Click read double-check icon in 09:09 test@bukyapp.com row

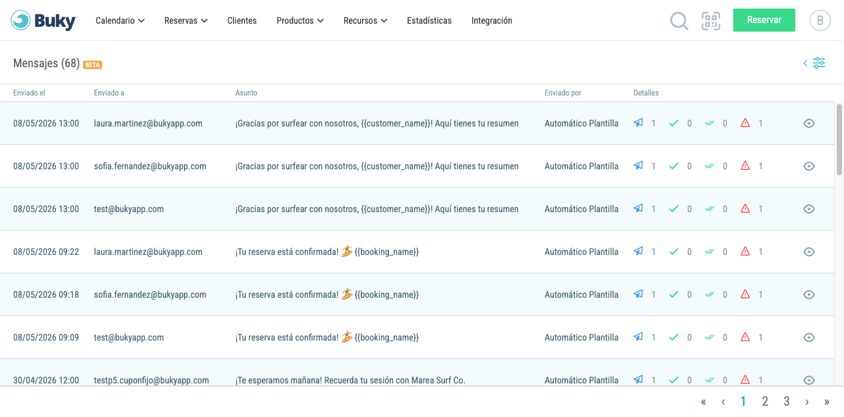(709, 337)
